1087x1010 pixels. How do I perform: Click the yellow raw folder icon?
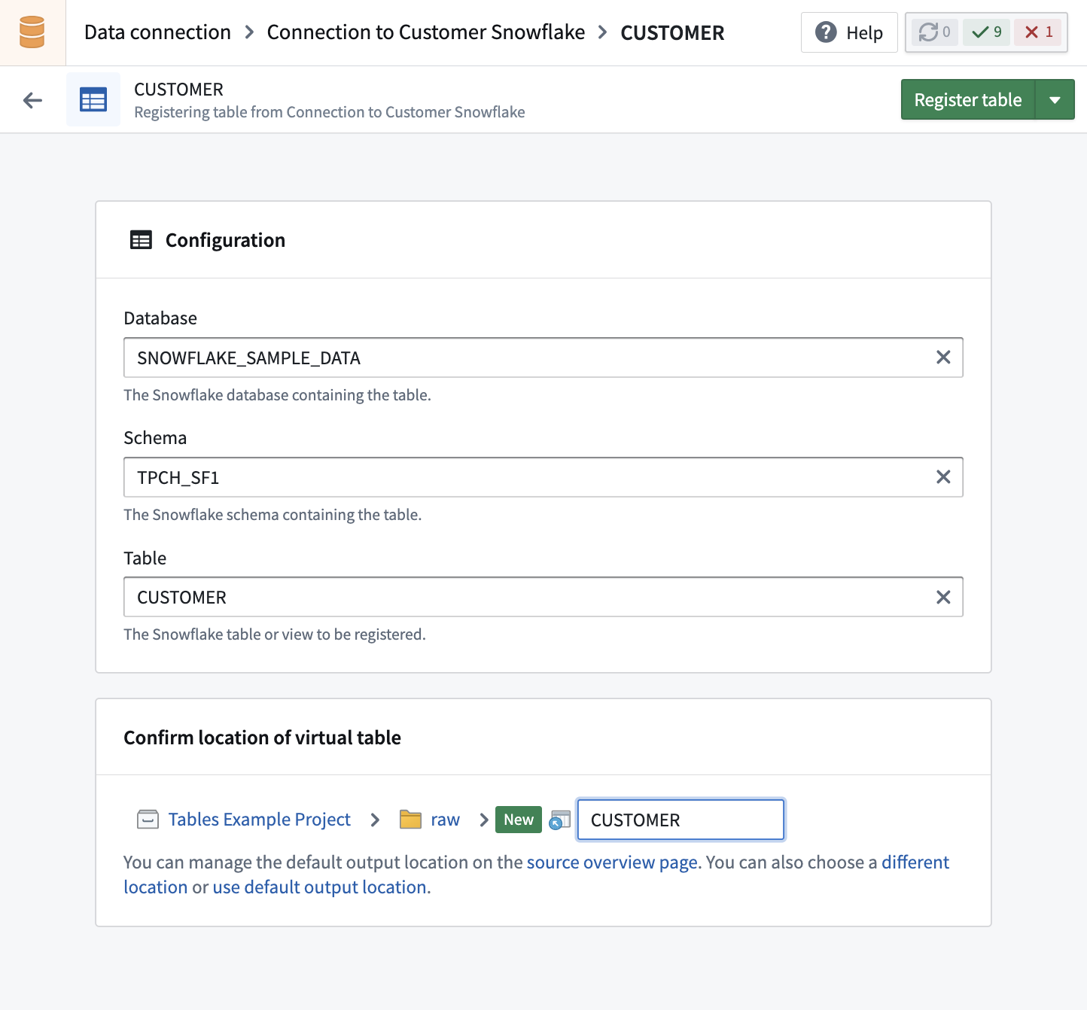(x=410, y=819)
